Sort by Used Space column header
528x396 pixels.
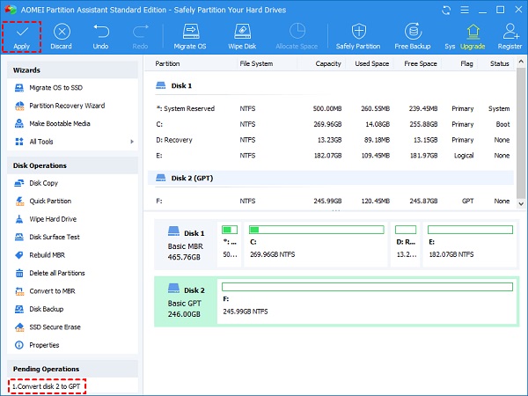pyautogui.click(x=371, y=63)
